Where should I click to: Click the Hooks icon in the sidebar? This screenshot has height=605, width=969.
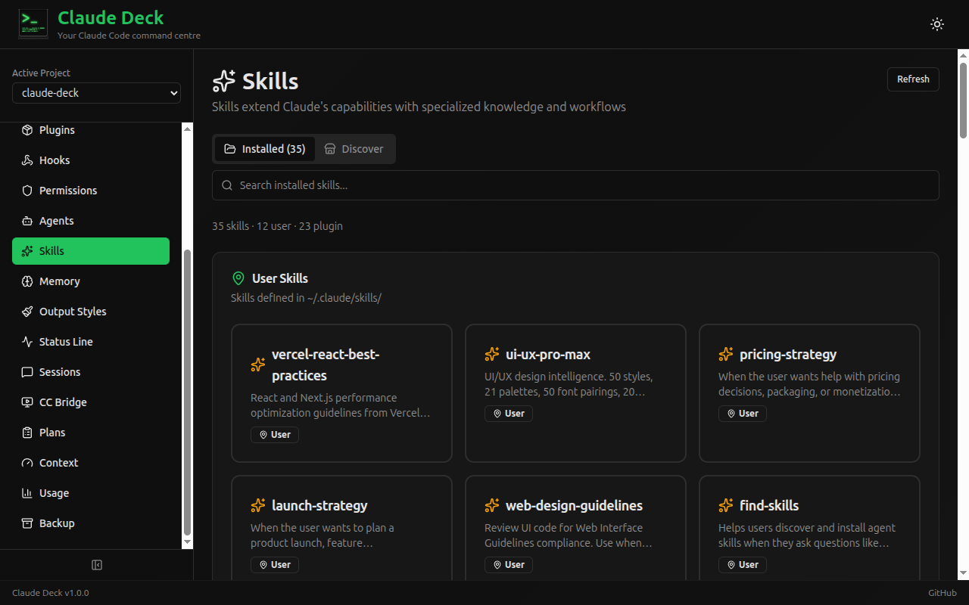[x=26, y=160]
